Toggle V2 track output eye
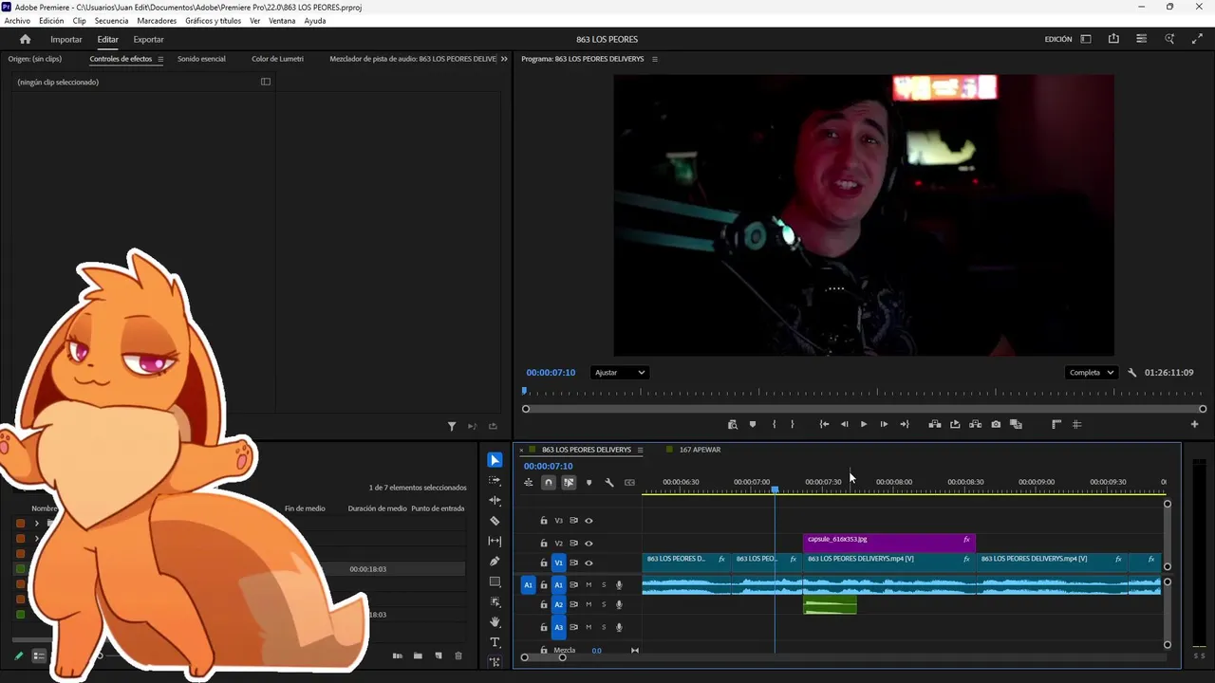The image size is (1215, 683). (x=589, y=544)
